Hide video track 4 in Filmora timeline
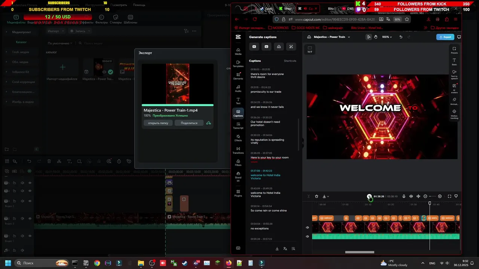The width and height of the screenshot is (479, 269). (x=30, y=191)
